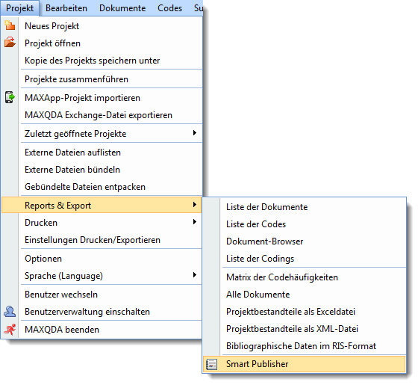The width and height of the screenshot is (418, 385).
Task: Choose Kopie des Projekts speichern unter
Action: click(x=102, y=61)
